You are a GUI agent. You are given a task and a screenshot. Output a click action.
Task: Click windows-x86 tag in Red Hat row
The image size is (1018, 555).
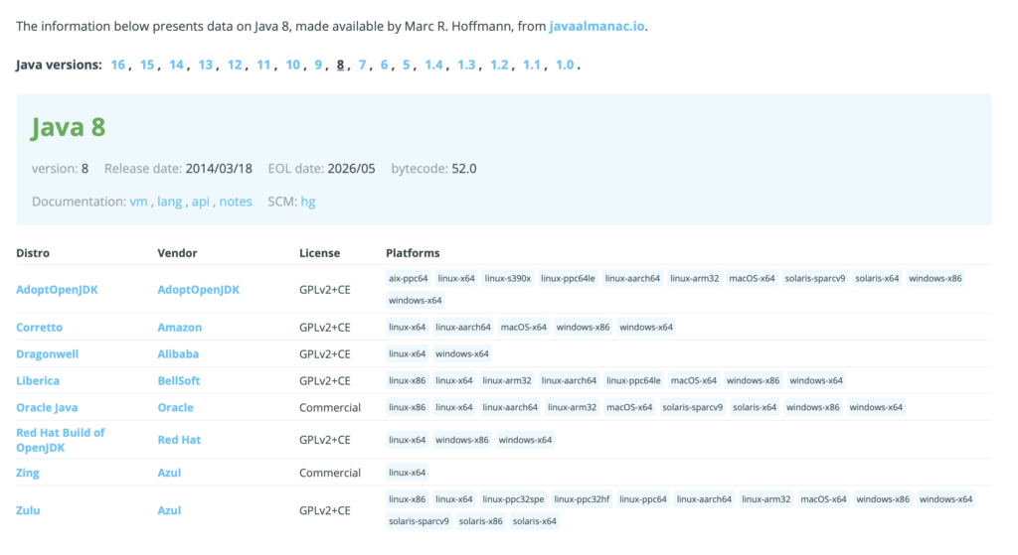click(462, 440)
